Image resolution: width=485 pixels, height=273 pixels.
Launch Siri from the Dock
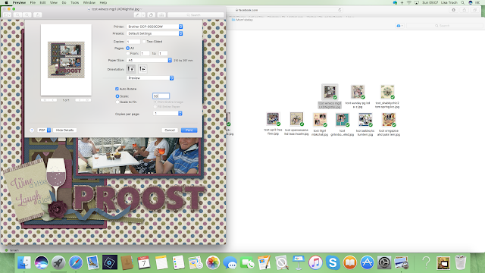41,262
